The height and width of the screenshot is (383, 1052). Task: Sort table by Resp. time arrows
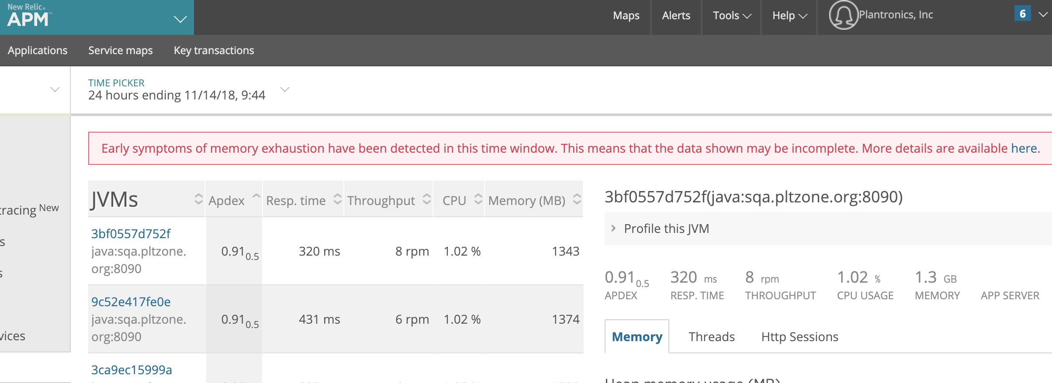(x=337, y=199)
